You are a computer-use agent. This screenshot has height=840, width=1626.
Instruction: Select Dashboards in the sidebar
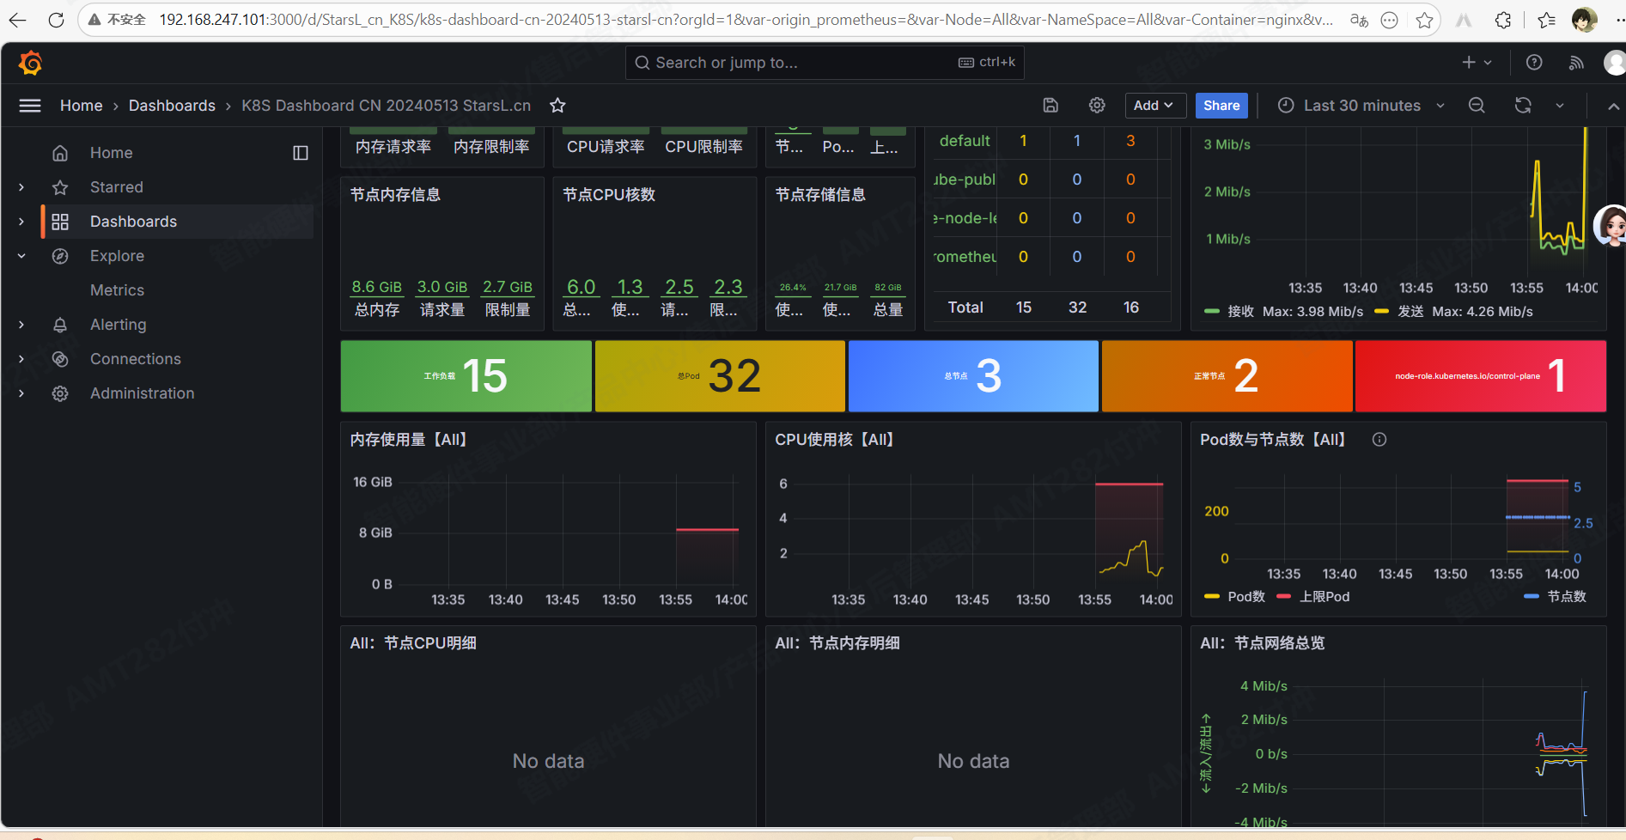pos(133,222)
